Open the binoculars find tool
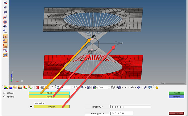Screen dimensions: 188x116 pos(5,27)
